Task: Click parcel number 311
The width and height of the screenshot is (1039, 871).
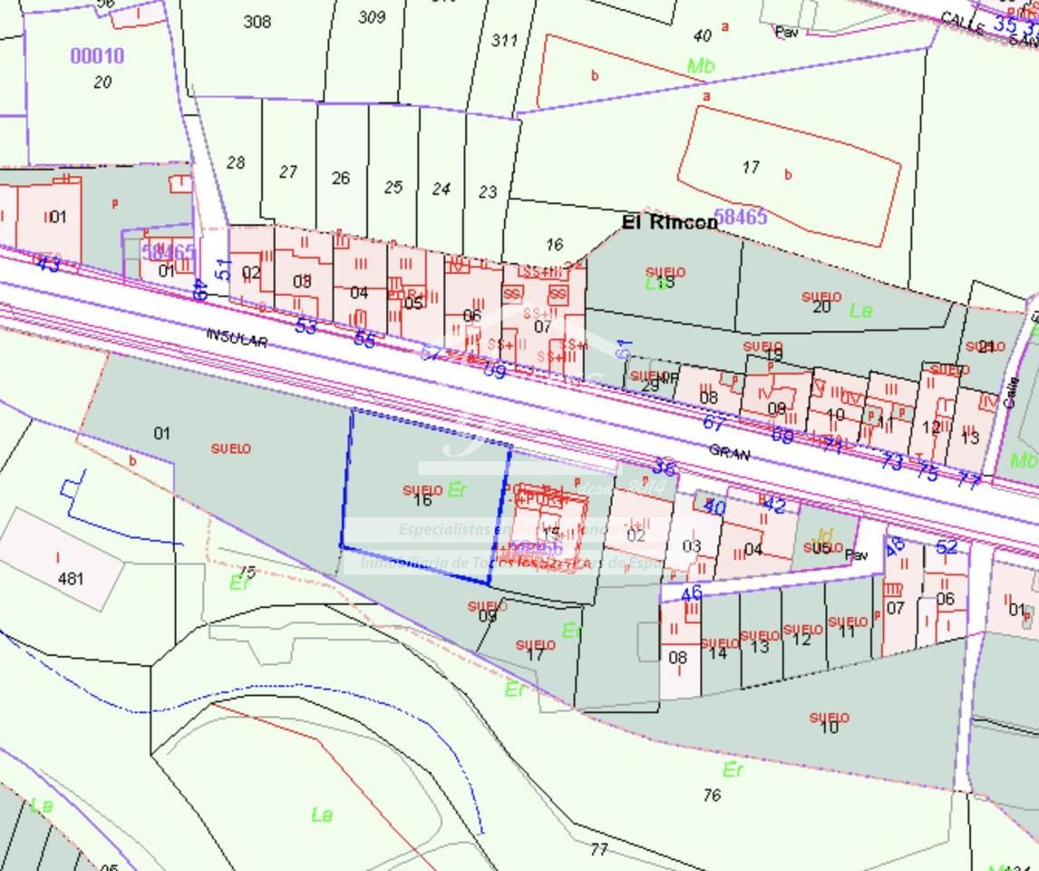Action: [x=504, y=40]
